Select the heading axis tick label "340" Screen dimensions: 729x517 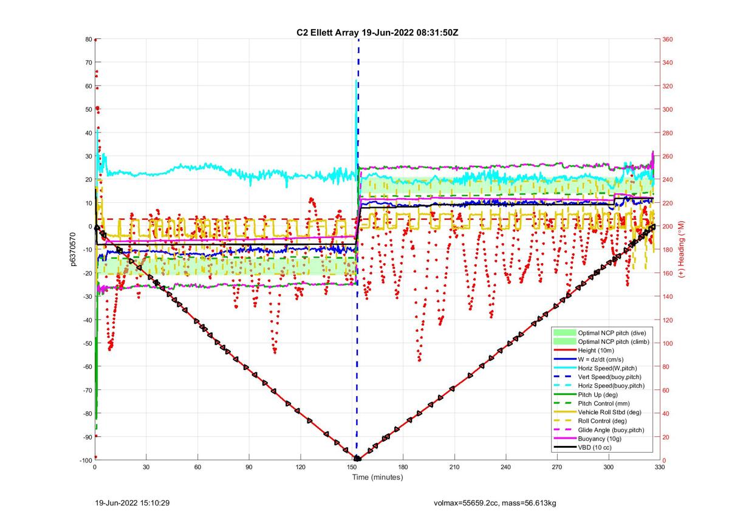pyautogui.click(x=669, y=63)
